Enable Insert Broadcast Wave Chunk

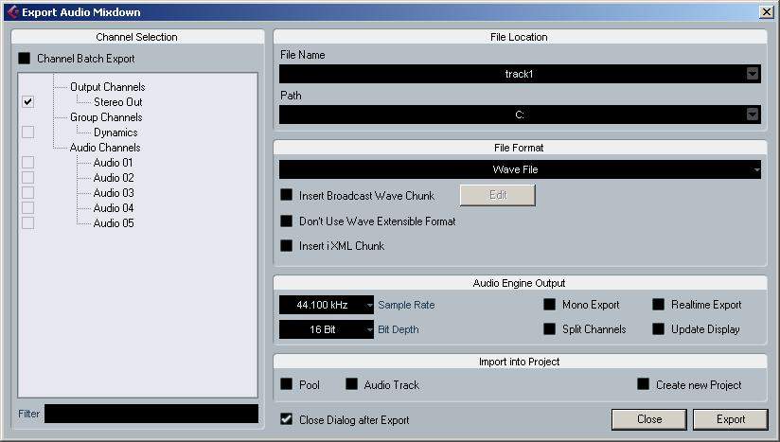pos(287,195)
